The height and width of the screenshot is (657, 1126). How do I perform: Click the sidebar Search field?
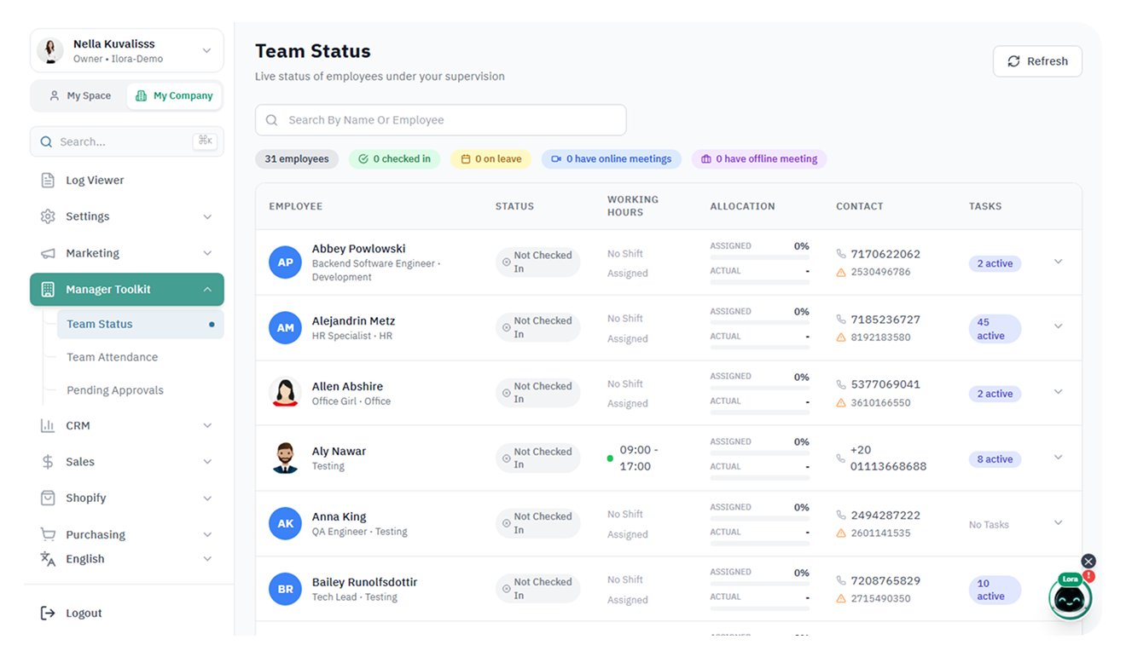tap(127, 141)
